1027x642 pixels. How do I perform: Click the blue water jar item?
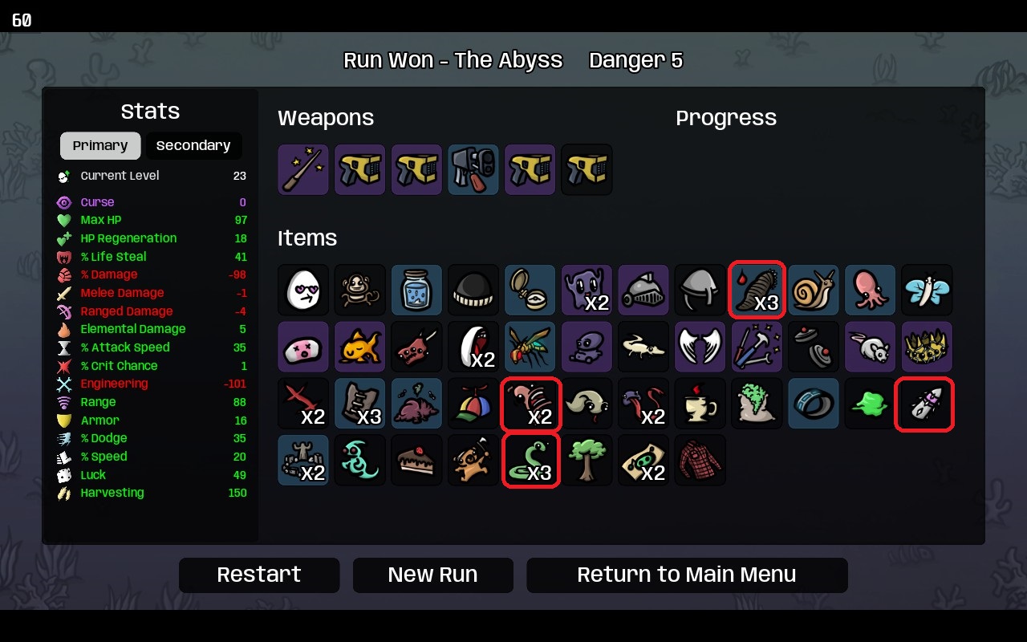(416, 290)
